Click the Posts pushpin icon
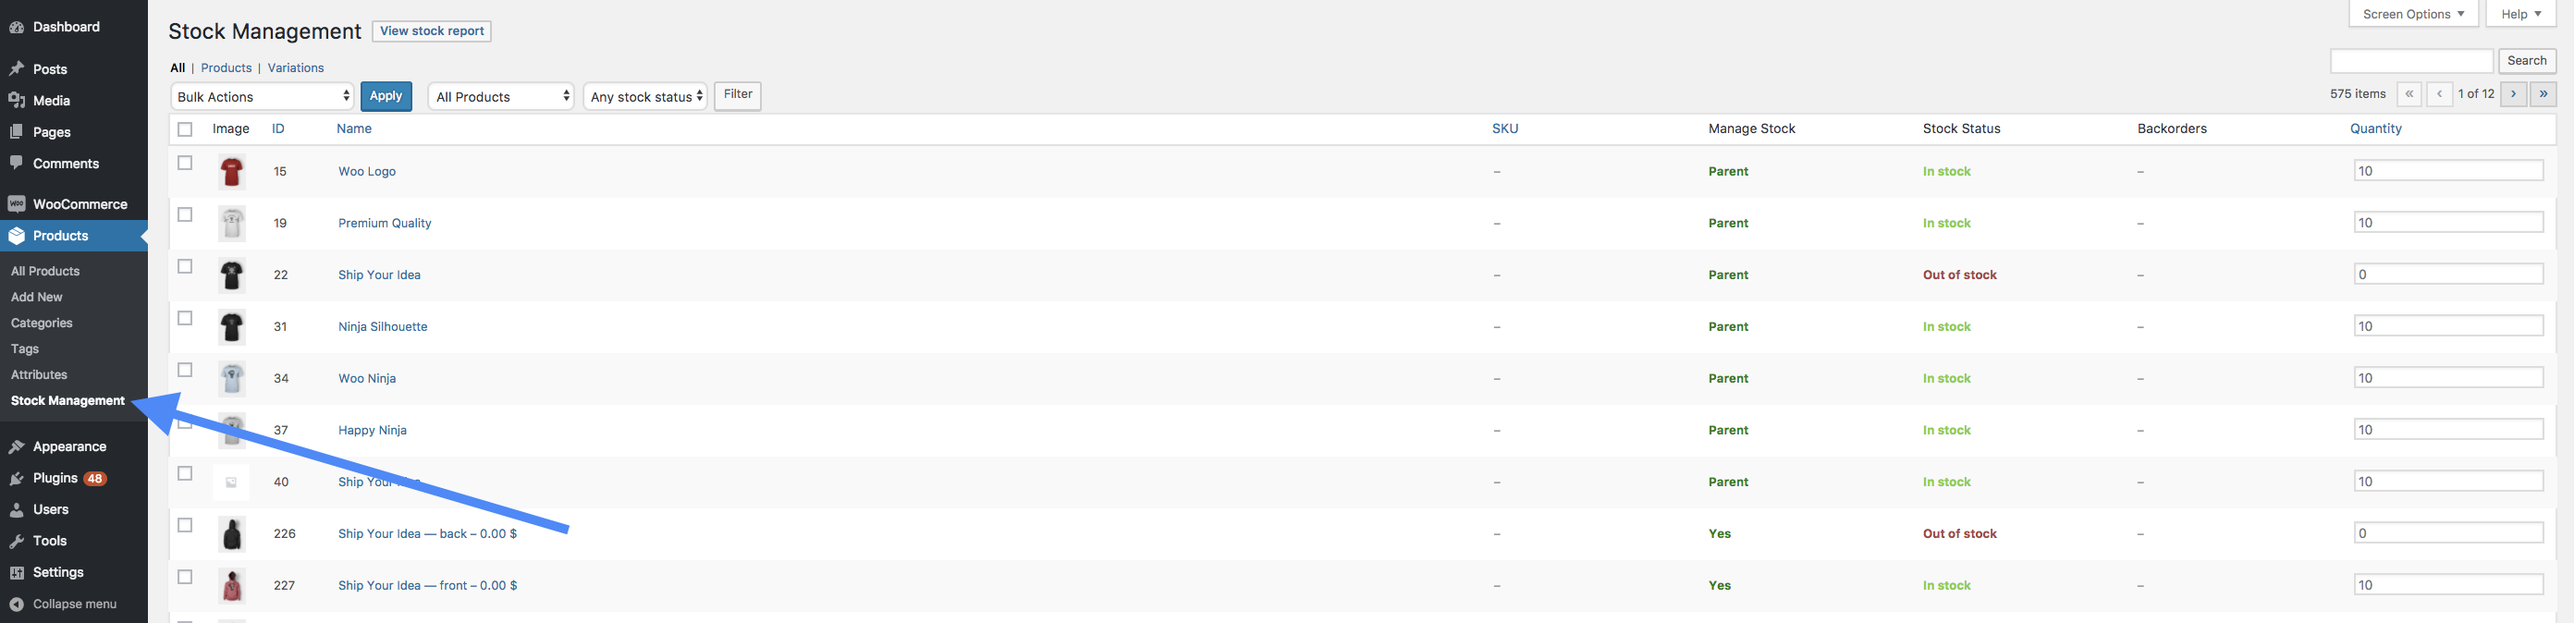Screen dimensions: 2574x623 [x=17, y=69]
